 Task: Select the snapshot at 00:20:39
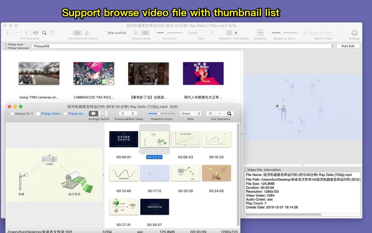[186, 173]
